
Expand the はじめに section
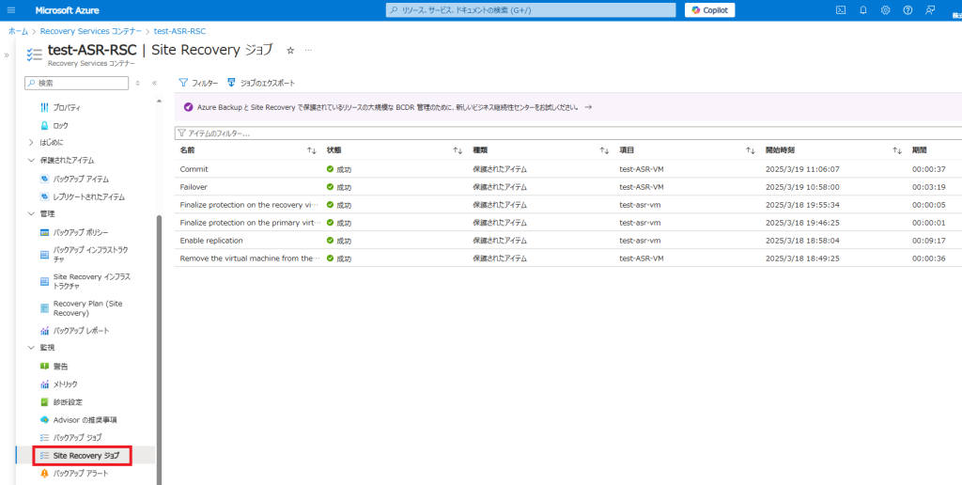(x=31, y=143)
